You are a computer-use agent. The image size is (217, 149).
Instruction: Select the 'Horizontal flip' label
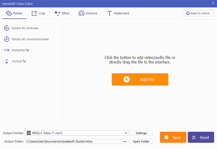tap(21, 50)
